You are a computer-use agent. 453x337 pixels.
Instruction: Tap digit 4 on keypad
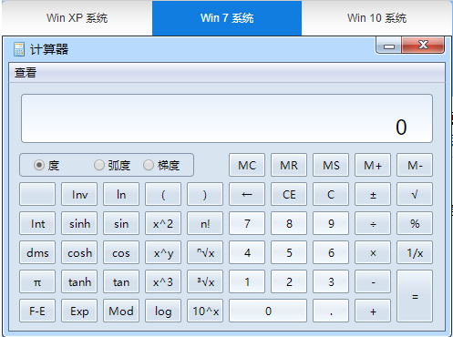point(247,252)
